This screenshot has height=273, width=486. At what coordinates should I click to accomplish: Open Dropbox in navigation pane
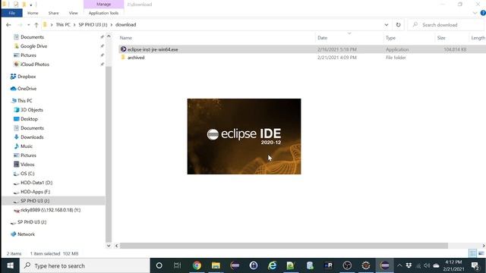[x=27, y=77]
